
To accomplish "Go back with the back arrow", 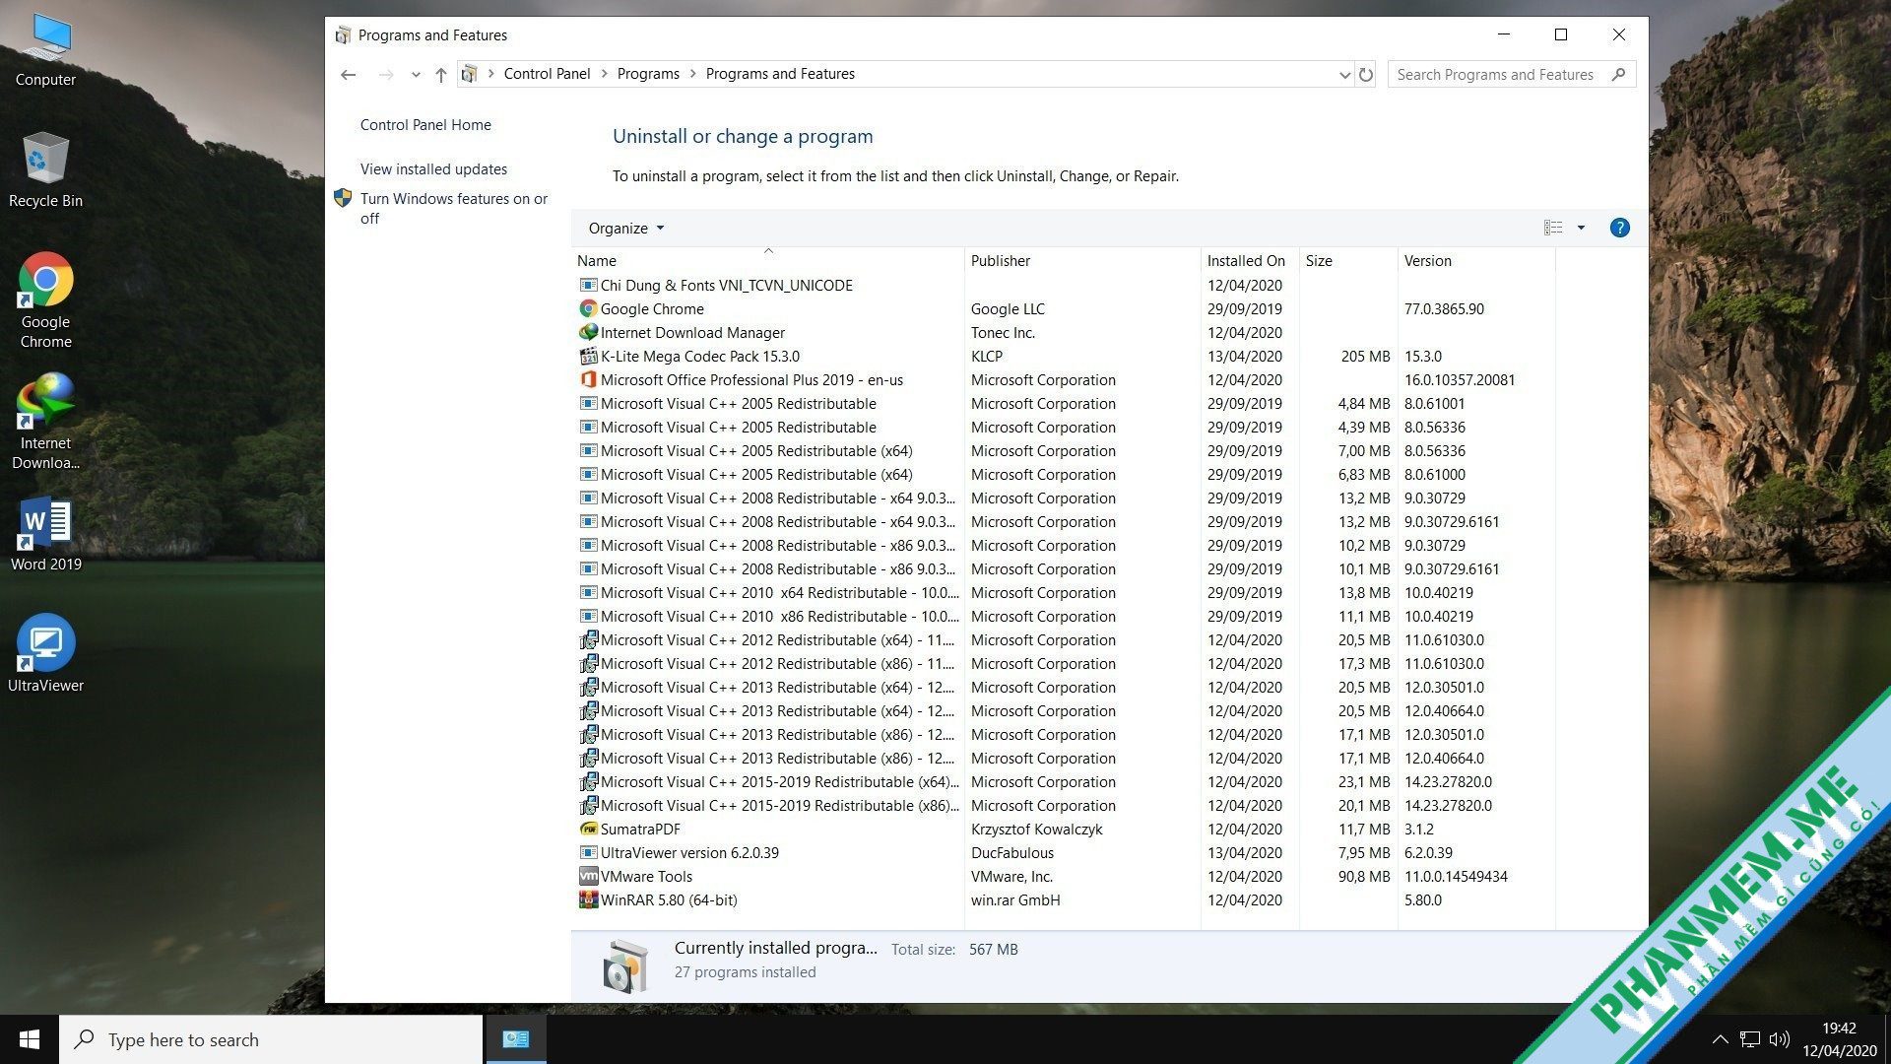I will click(x=348, y=74).
